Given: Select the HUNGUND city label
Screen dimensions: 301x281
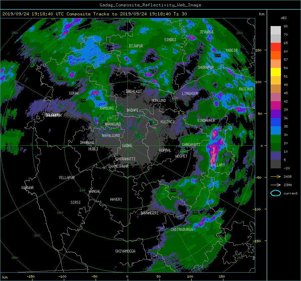Looking at the screenshot, I should [x=159, y=100].
